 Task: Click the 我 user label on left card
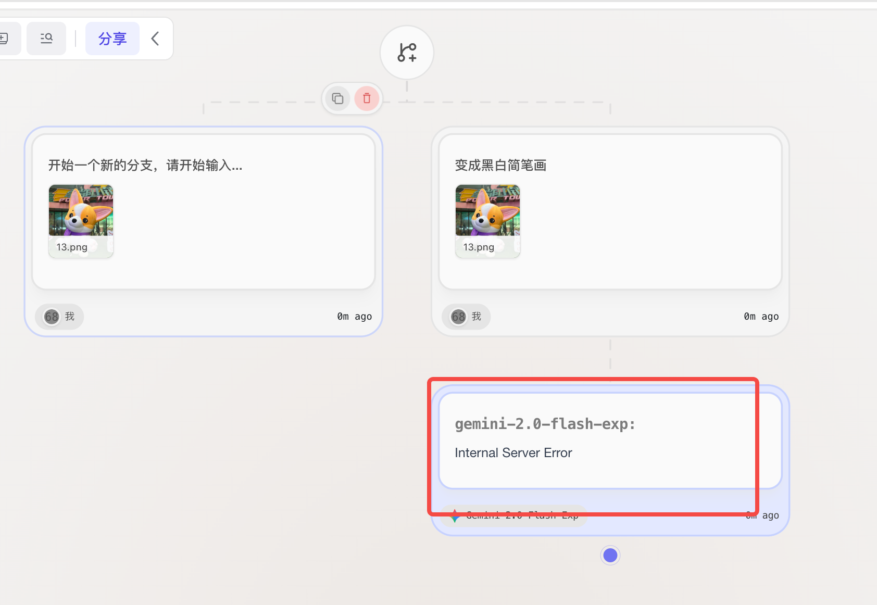click(70, 317)
